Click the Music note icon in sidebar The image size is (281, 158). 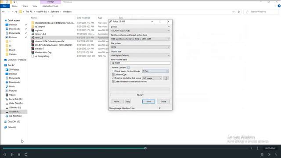[7, 86]
